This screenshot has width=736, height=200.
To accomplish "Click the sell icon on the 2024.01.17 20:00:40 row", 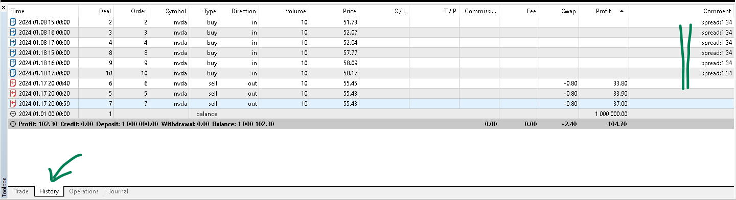I will pyautogui.click(x=13, y=83).
